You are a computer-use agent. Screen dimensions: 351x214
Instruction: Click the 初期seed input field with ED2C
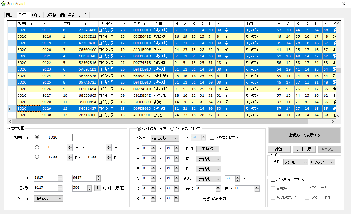click(60, 137)
